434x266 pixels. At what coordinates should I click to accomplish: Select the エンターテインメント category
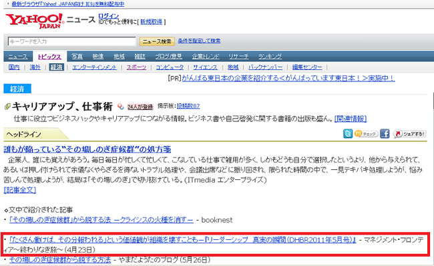pos(94,67)
